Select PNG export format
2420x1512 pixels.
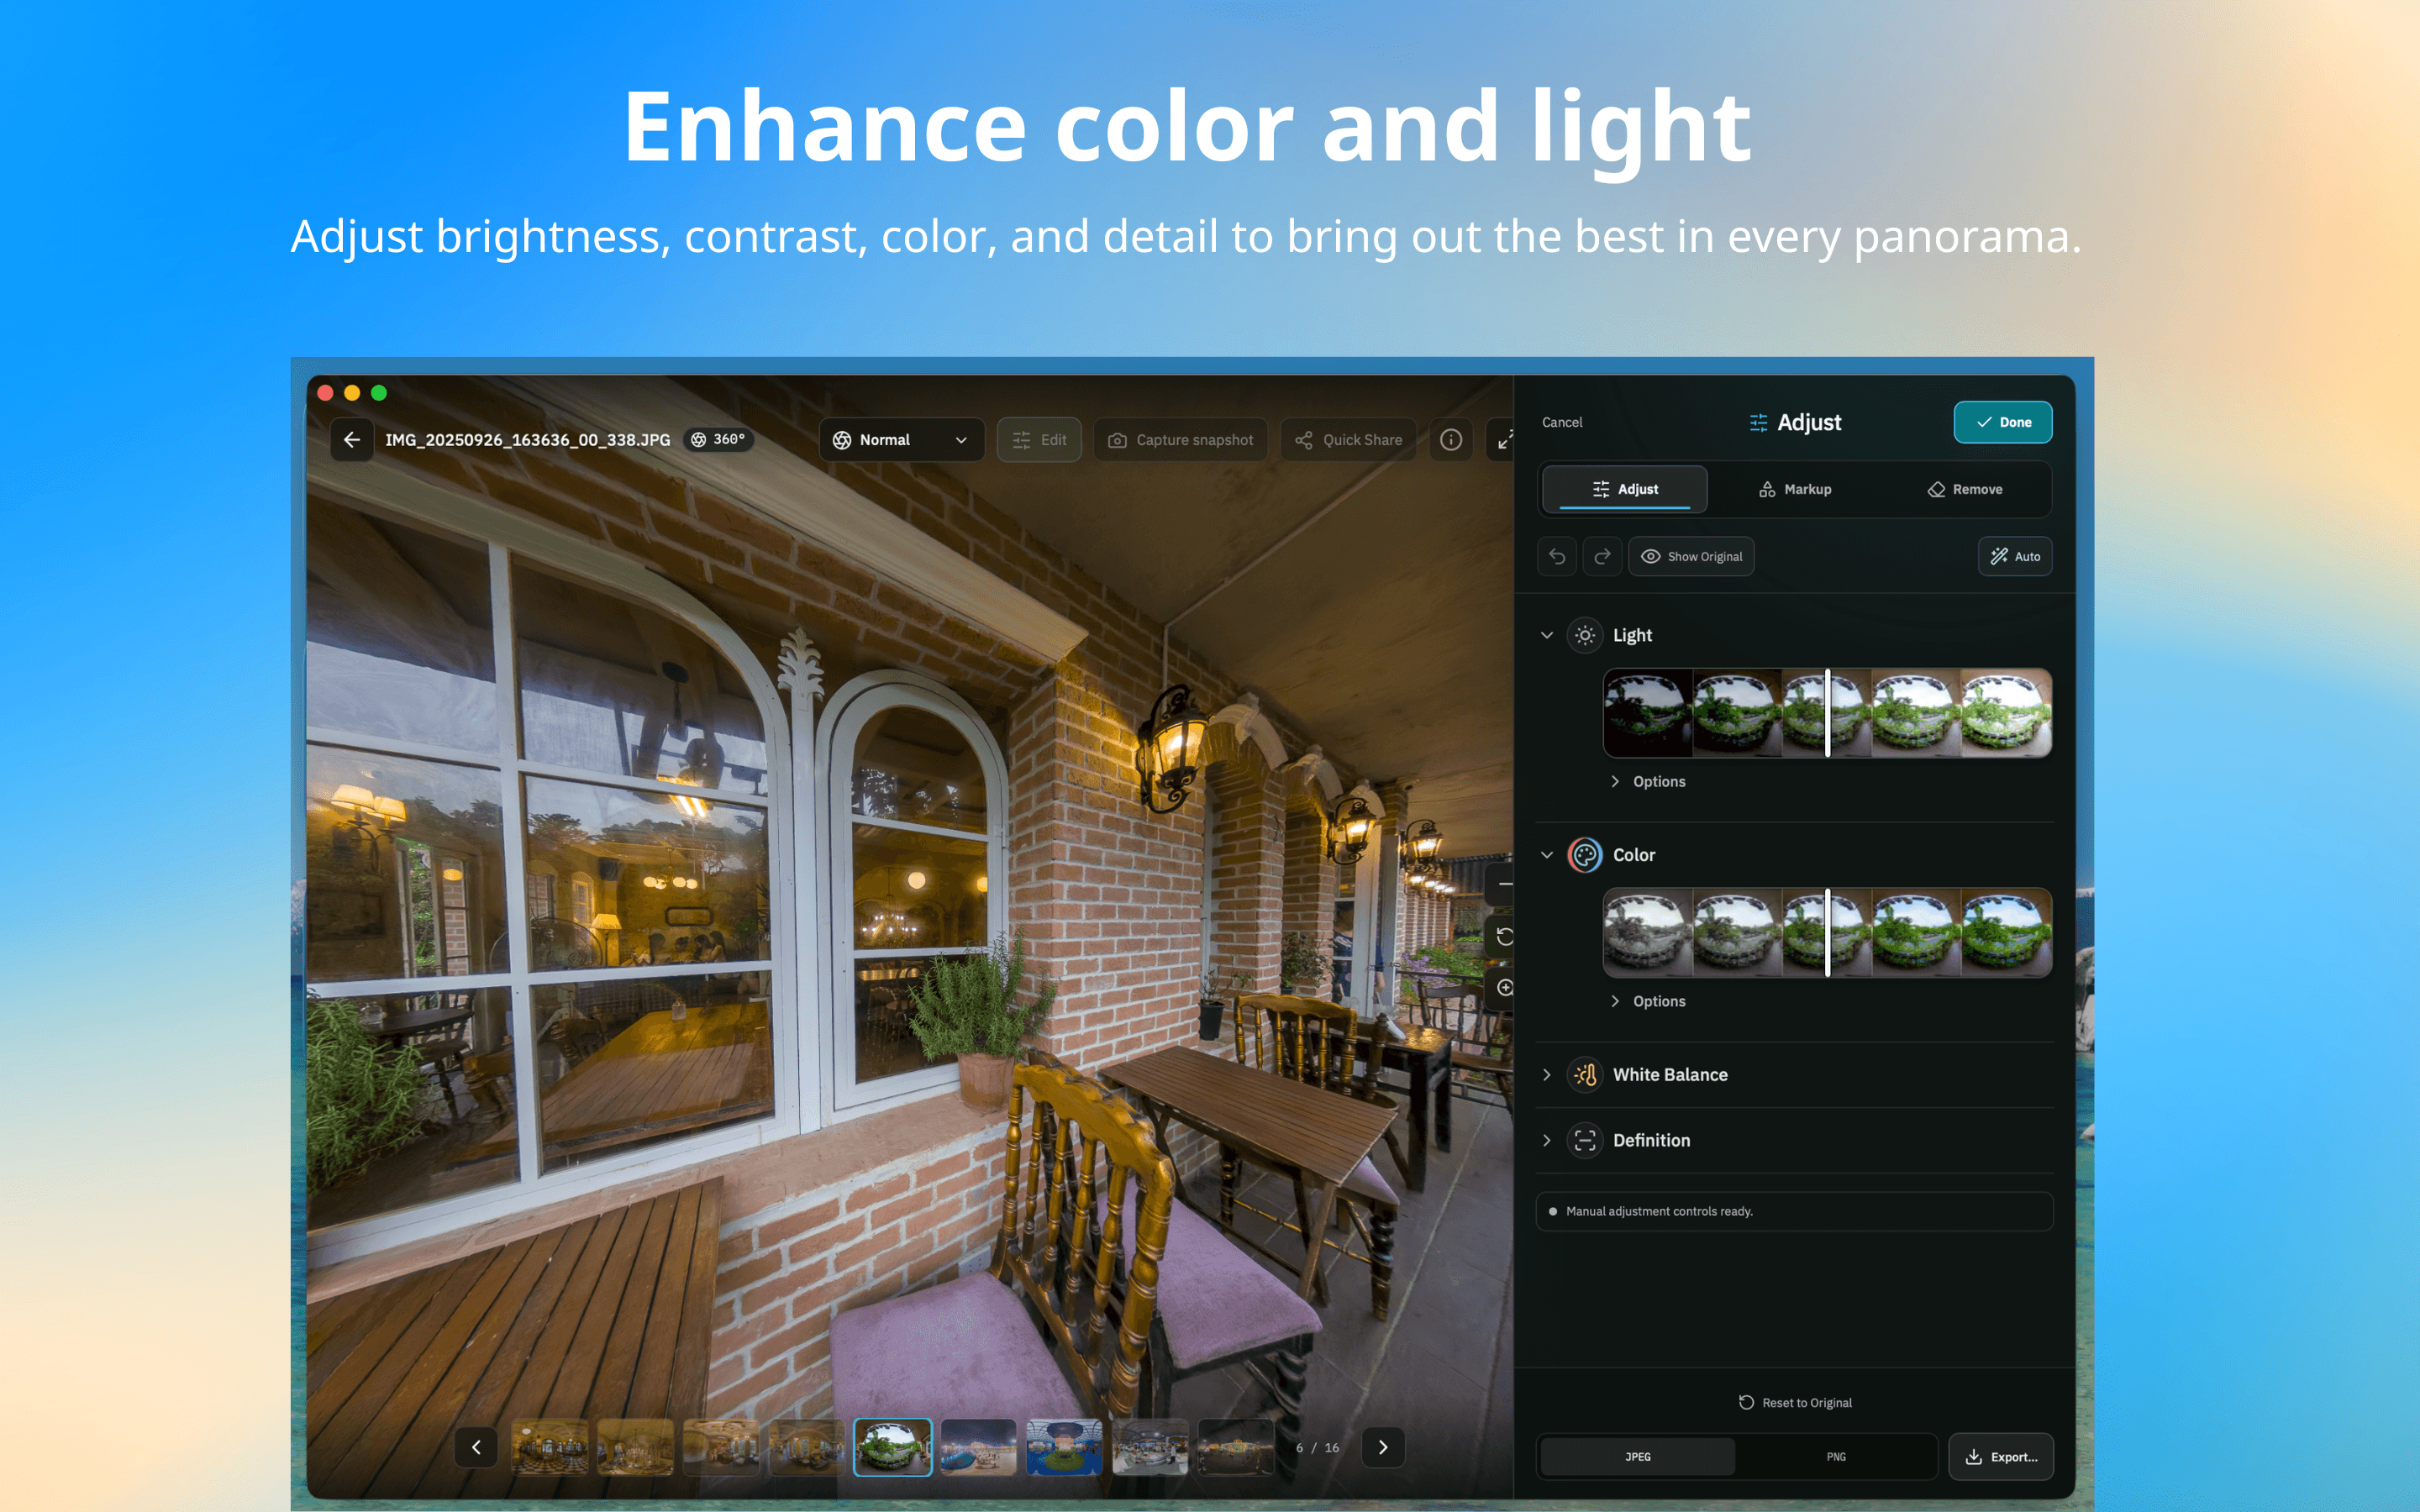click(1836, 1457)
